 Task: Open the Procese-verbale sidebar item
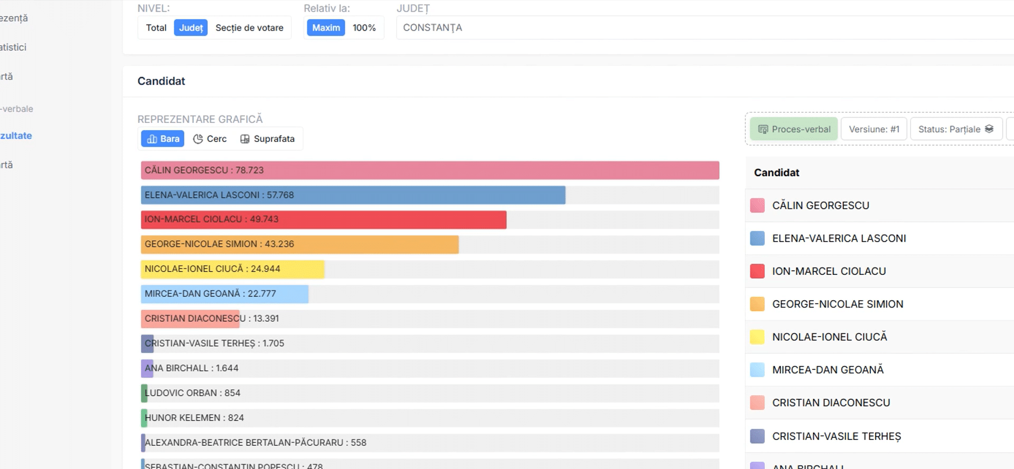[17, 109]
